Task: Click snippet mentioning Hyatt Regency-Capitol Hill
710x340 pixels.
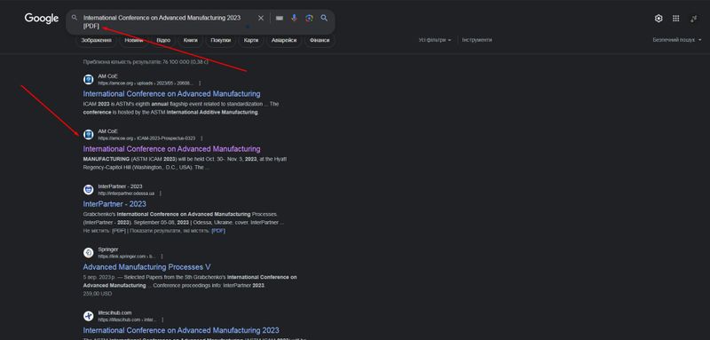Action: pyautogui.click(x=185, y=163)
